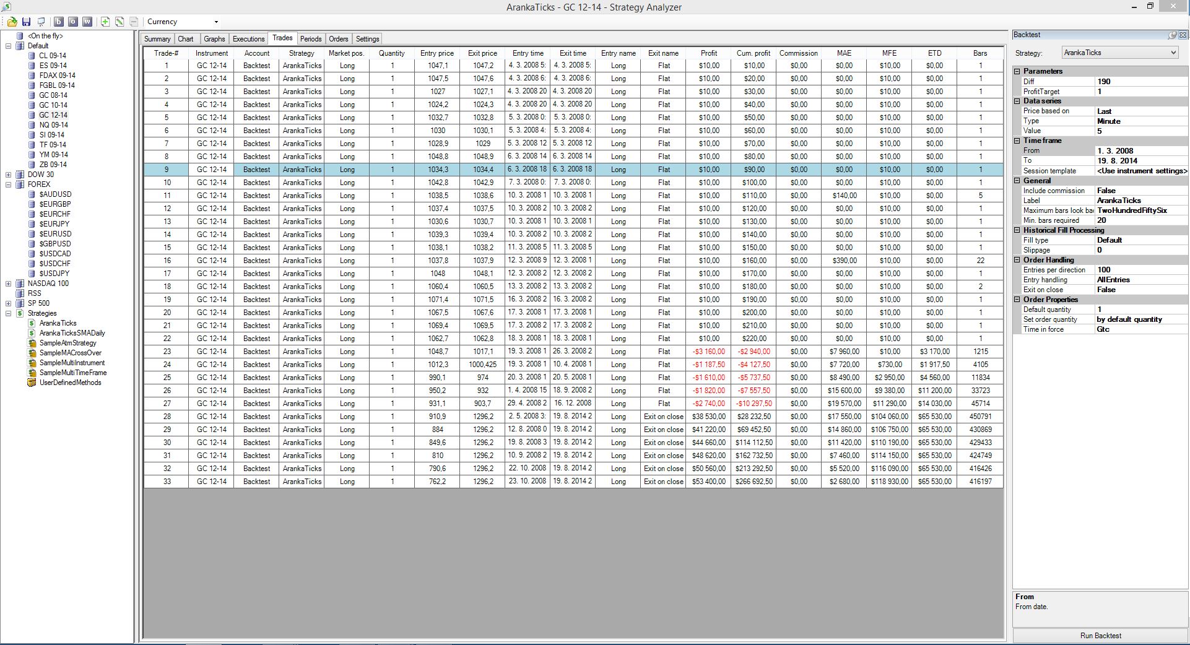Collapse the Parameters property section
This screenshot has width=1190, height=645.
tap(1017, 71)
